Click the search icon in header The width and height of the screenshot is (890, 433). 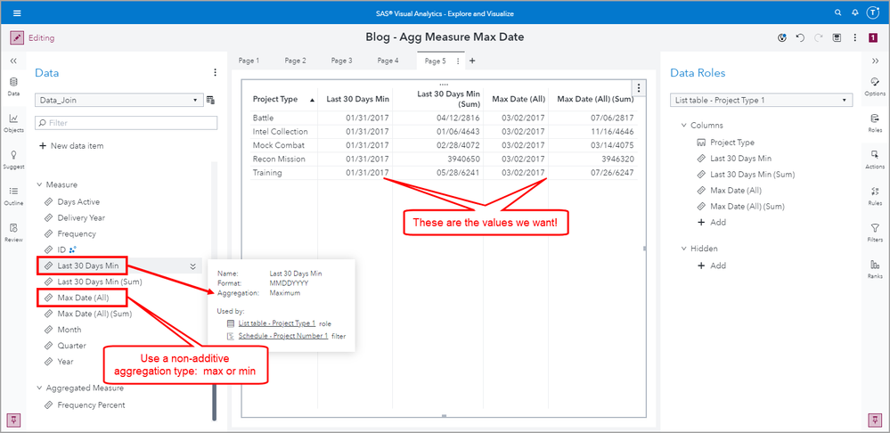(837, 12)
